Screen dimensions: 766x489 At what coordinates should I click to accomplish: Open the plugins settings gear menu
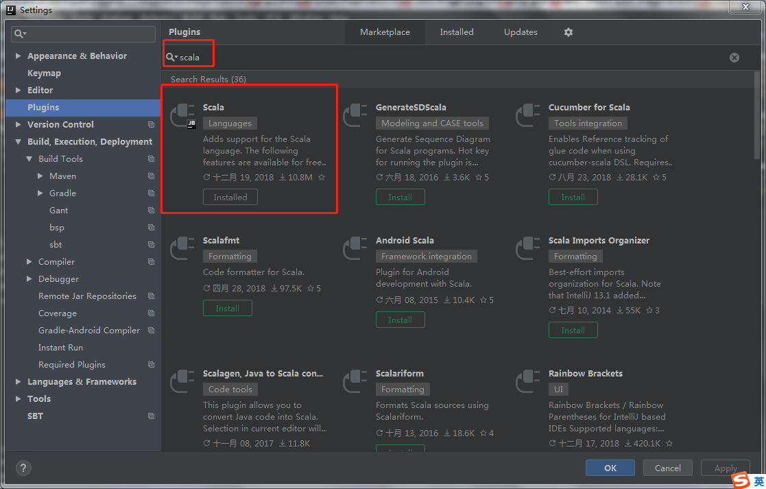(x=568, y=32)
